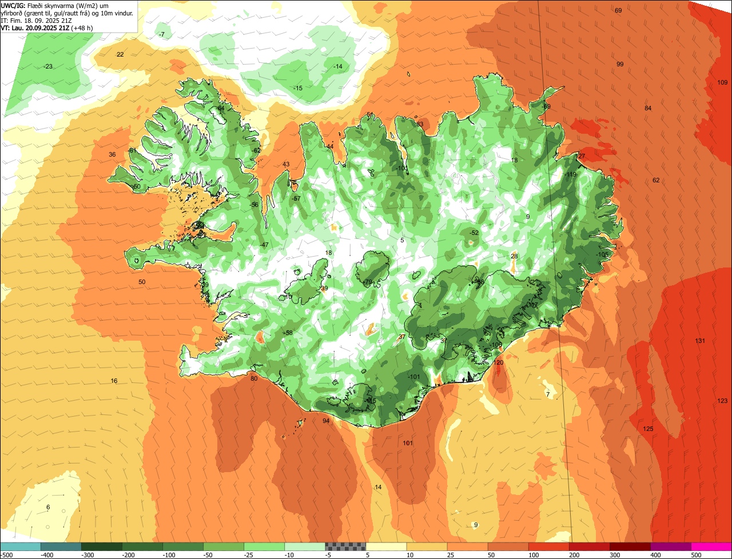The width and height of the screenshot is (732, 559).
Task: Click the map value -15 north of Iceland
Action: (x=297, y=88)
